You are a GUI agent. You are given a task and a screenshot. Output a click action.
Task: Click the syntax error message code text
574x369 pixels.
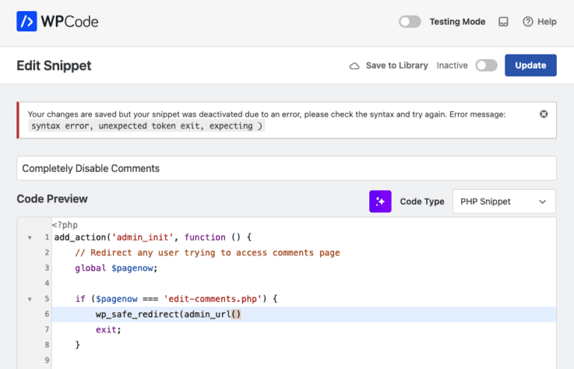coord(146,125)
